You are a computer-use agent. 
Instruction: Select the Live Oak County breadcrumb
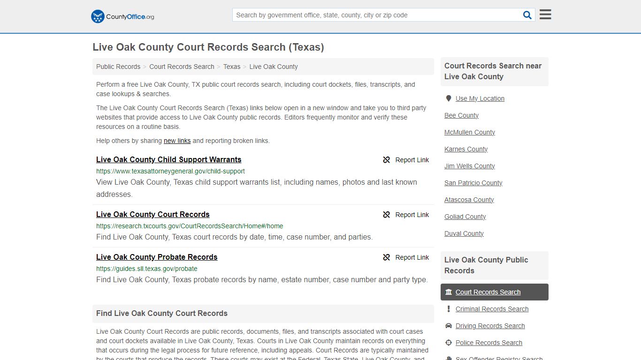[x=274, y=67]
